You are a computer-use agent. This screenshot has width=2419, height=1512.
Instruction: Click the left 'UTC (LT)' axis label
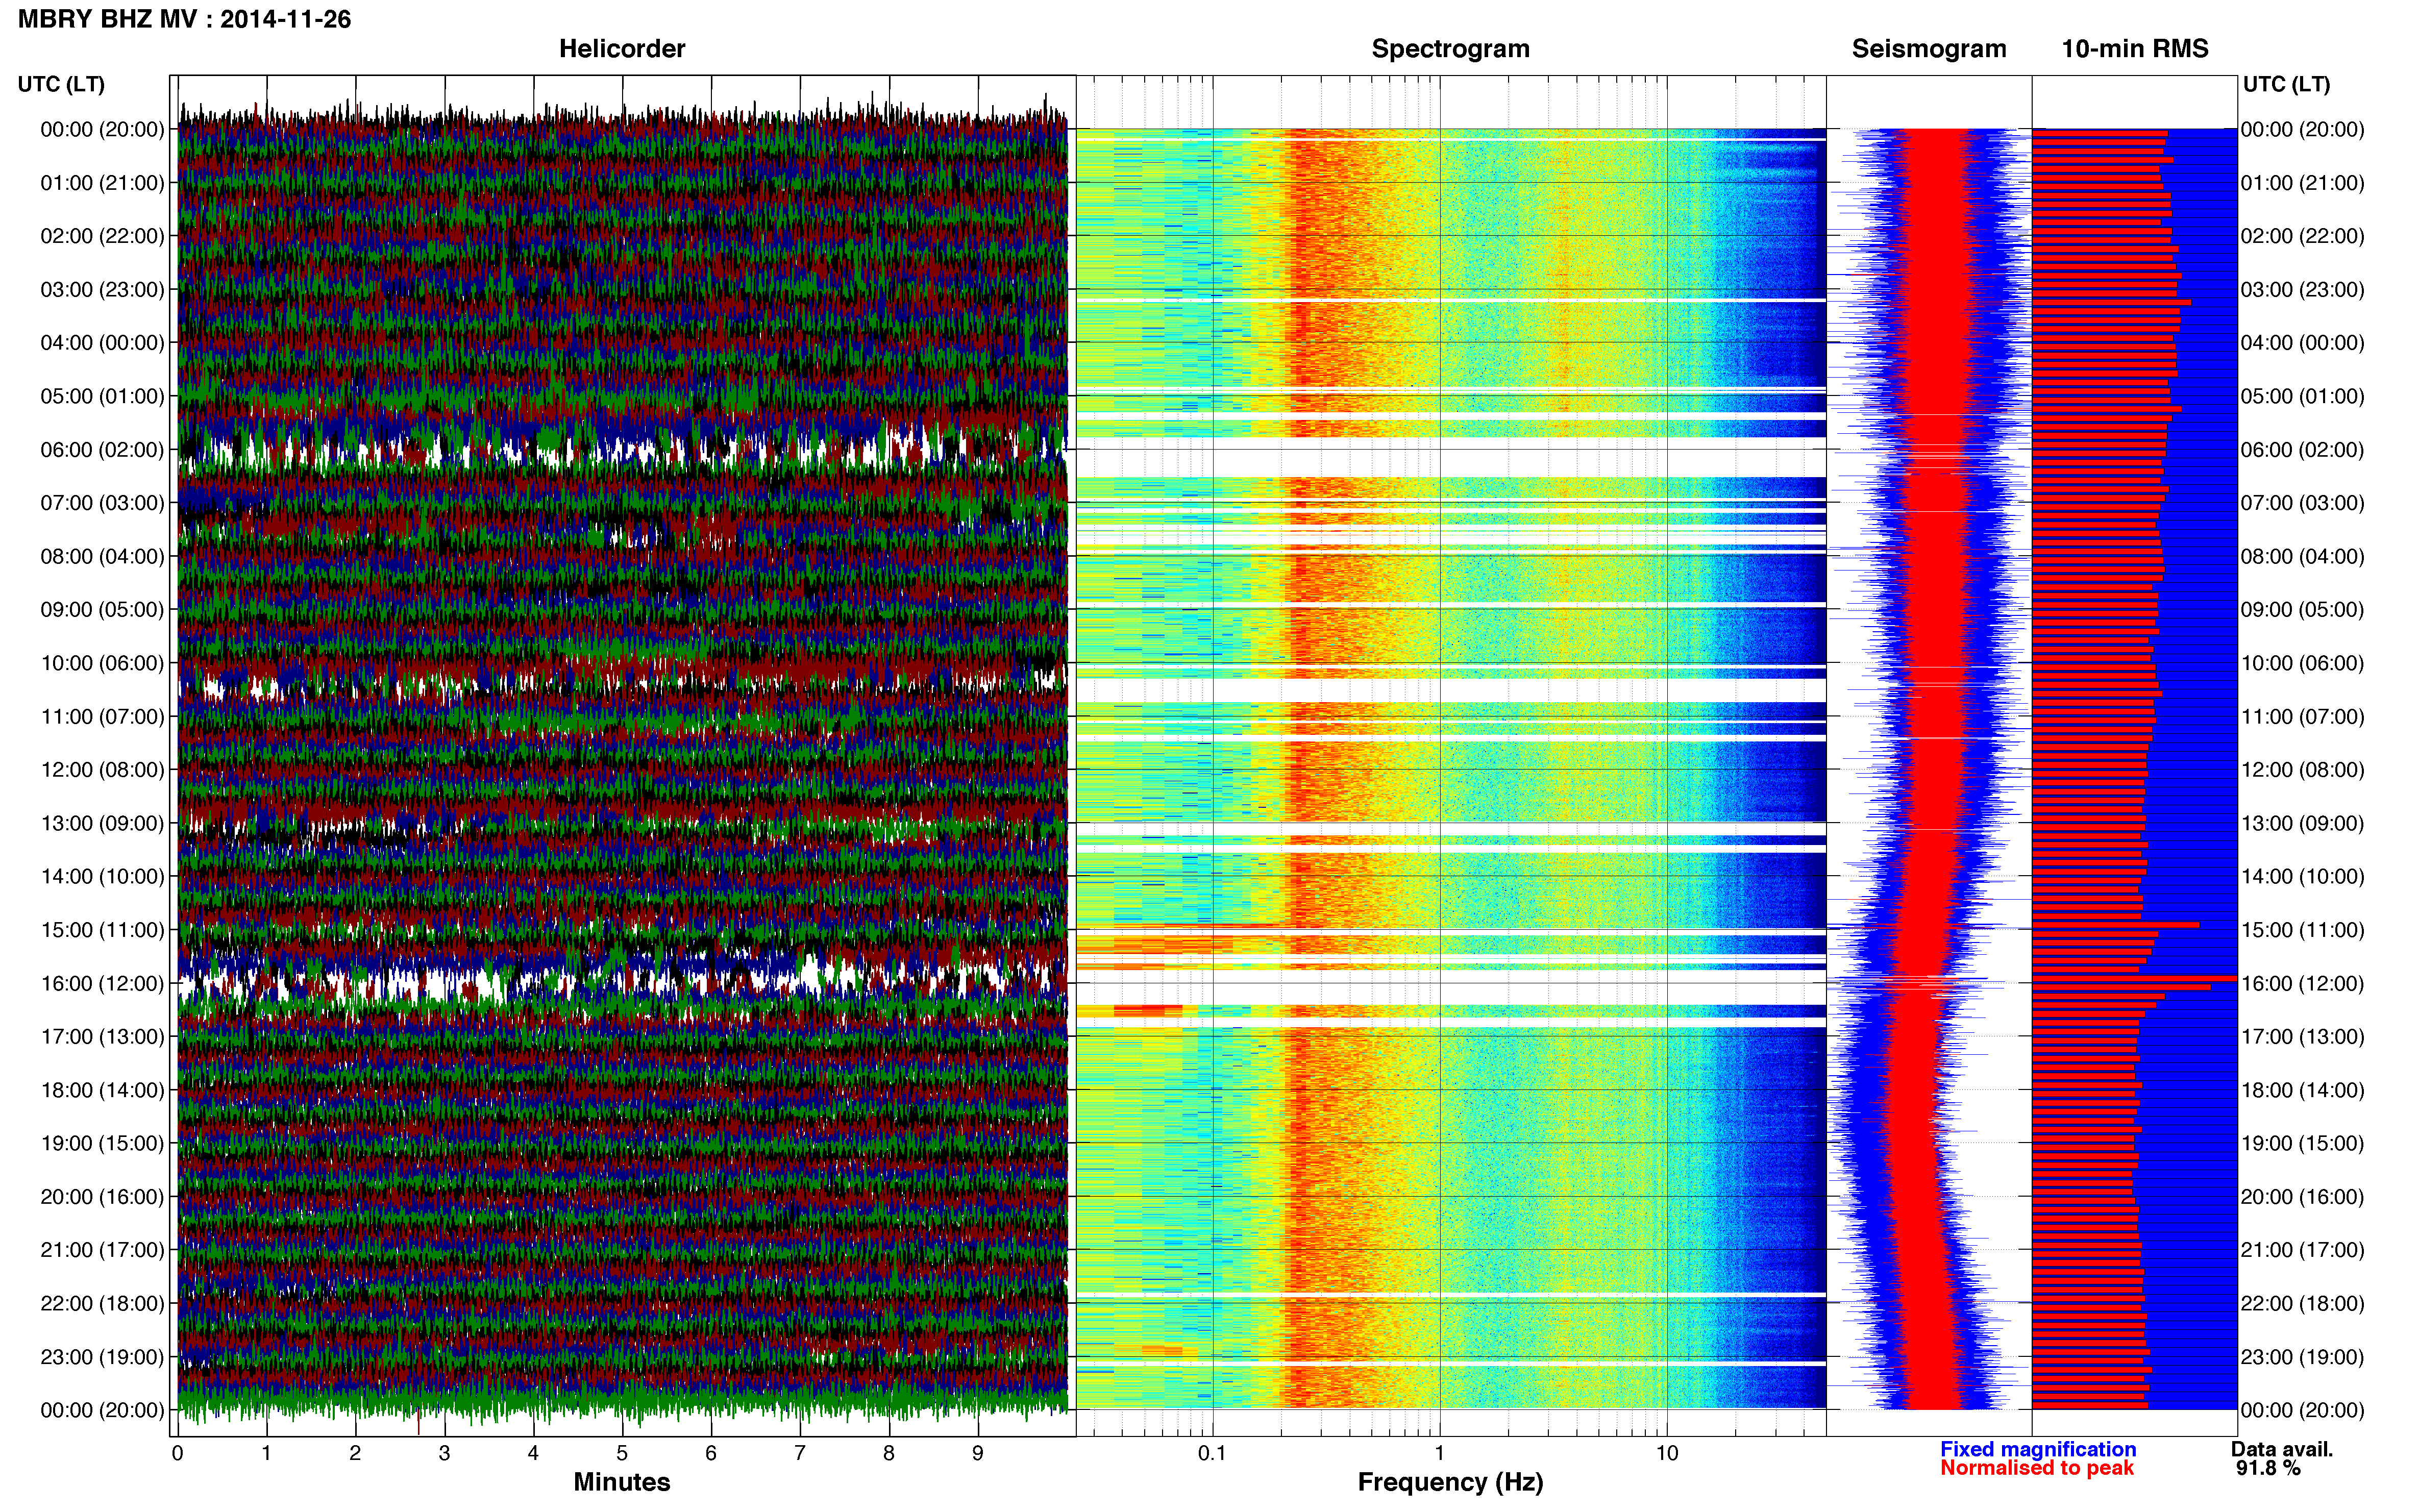pos(61,84)
